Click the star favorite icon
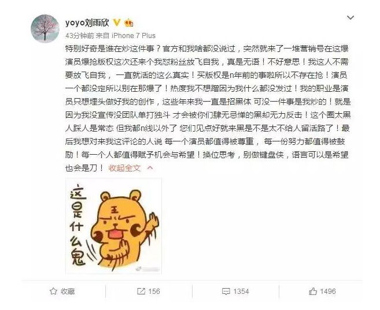 point(53,291)
